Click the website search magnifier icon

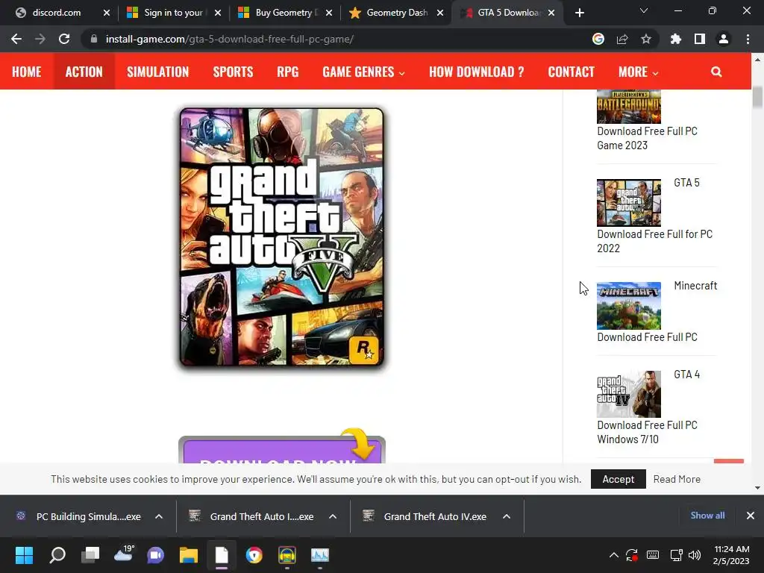tap(716, 72)
